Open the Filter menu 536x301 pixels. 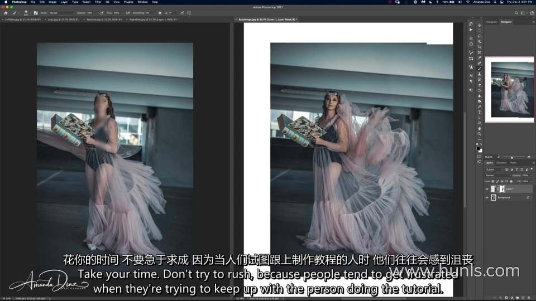98,2
